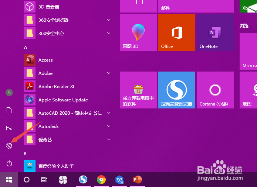
Task: Click the Adobe folder name label
Action: pos(45,73)
